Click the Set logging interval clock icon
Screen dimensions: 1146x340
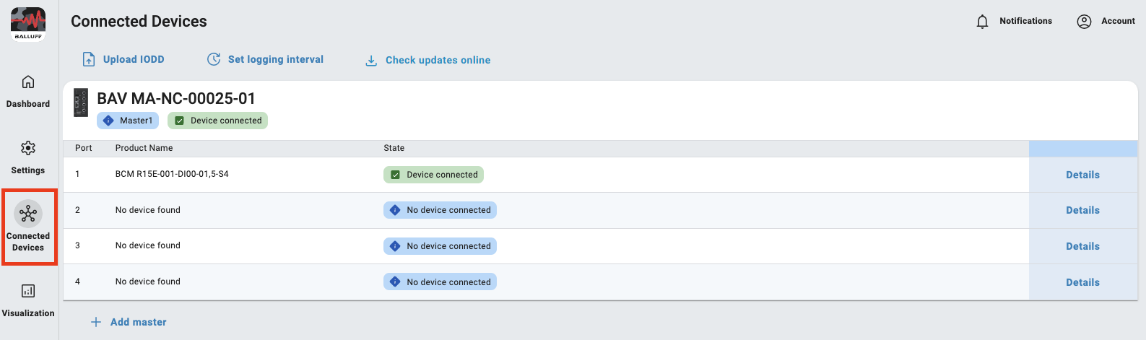coord(214,60)
